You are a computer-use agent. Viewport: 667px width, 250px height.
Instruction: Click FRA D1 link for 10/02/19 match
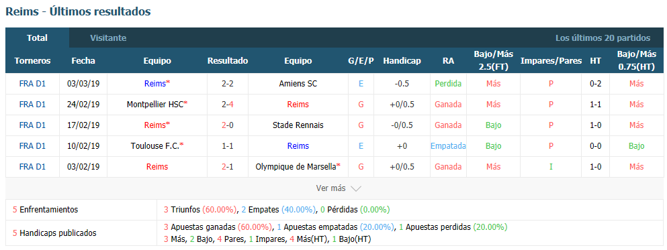pyautogui.click(x=32, y=146)
